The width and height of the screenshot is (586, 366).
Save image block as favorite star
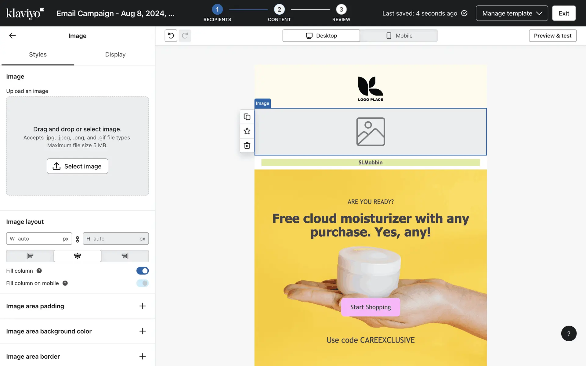(x=247, y=131)
